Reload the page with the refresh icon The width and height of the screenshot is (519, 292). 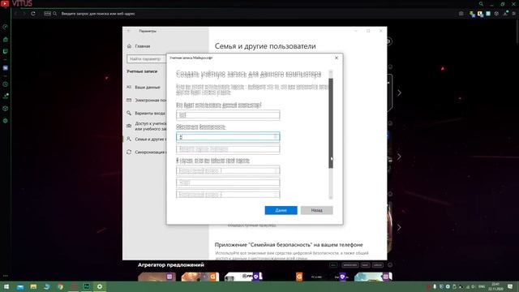click(x=33, y=14)
